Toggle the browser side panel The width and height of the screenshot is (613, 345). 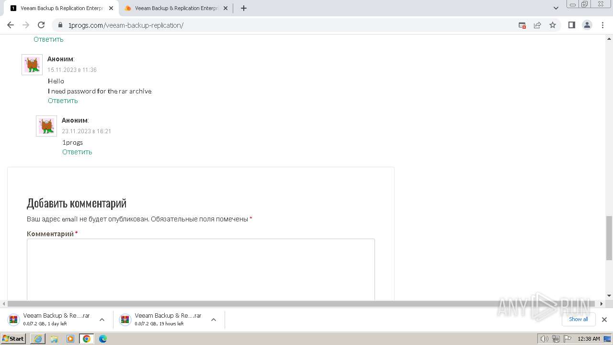pos(571,25)
